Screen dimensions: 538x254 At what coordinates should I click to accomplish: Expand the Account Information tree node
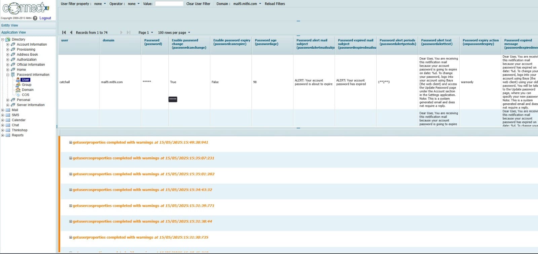pyautogui.click(x=8, y=45)
